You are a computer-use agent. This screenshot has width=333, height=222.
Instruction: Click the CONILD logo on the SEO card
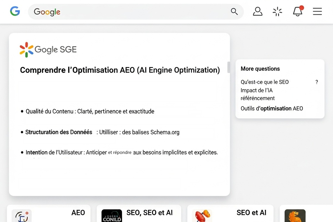(112, 216)
